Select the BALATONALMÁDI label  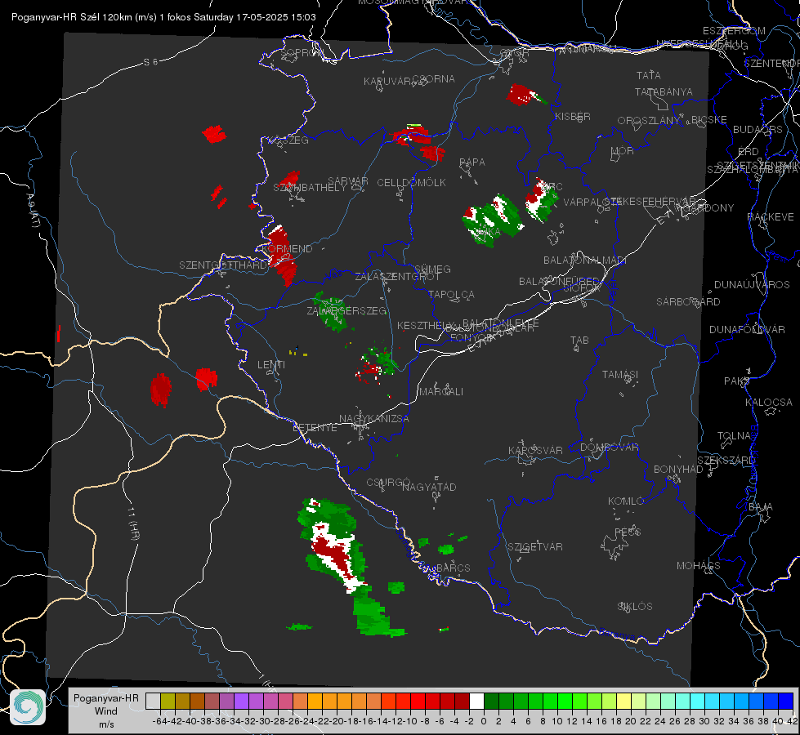click(x=585, y=261)
